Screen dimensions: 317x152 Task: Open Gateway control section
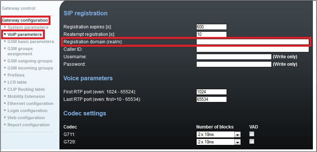[18, 9]
